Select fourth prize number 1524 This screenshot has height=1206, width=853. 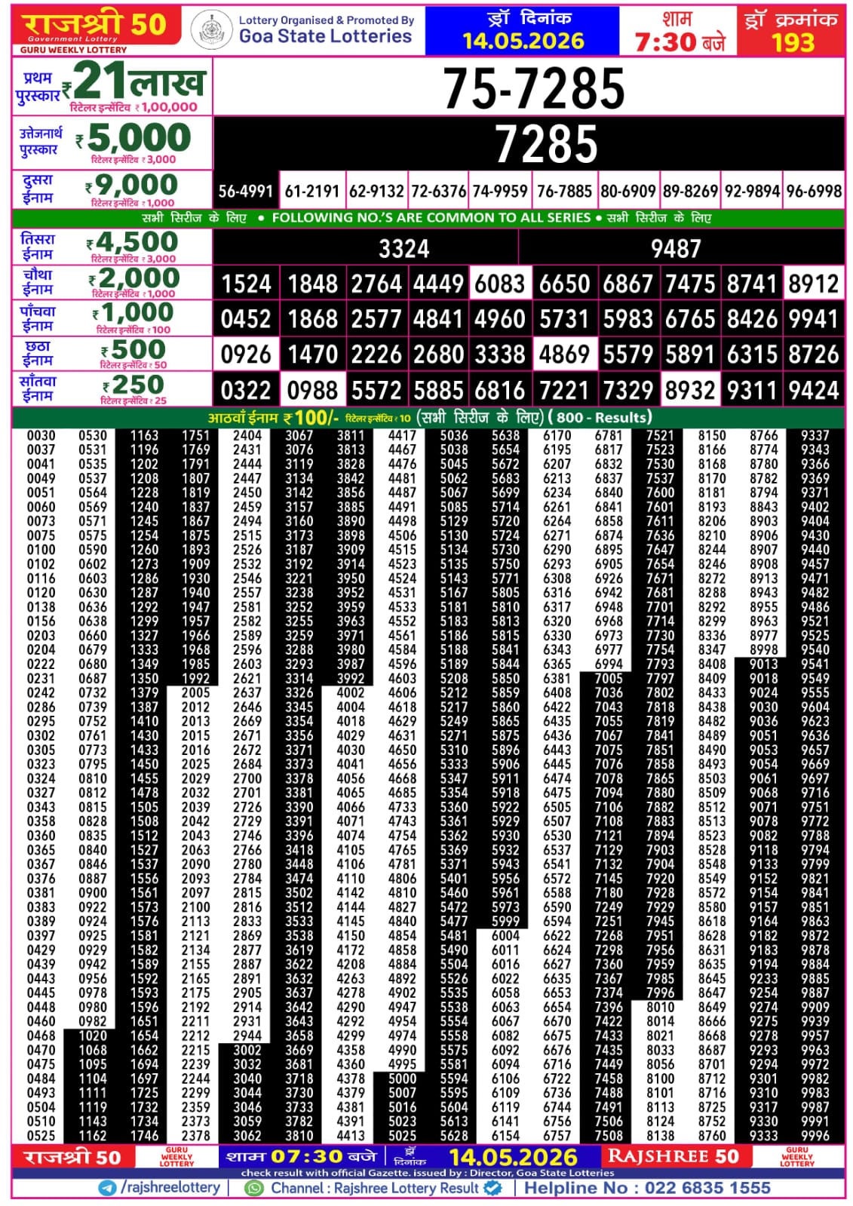pos(246,284)
